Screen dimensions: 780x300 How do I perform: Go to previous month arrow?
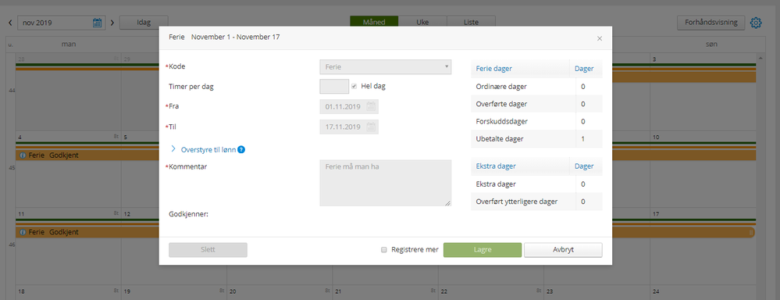(x=10, y=23)
